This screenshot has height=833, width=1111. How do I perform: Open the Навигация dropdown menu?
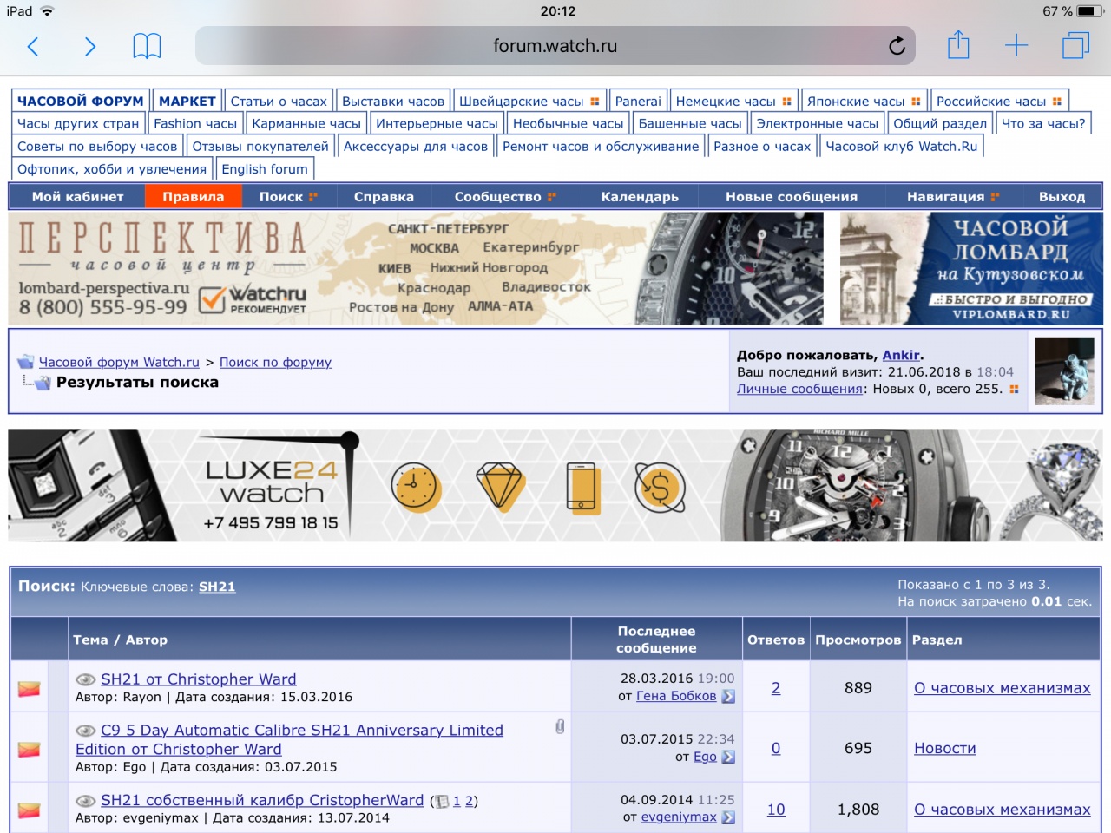[x=952, y=197]
